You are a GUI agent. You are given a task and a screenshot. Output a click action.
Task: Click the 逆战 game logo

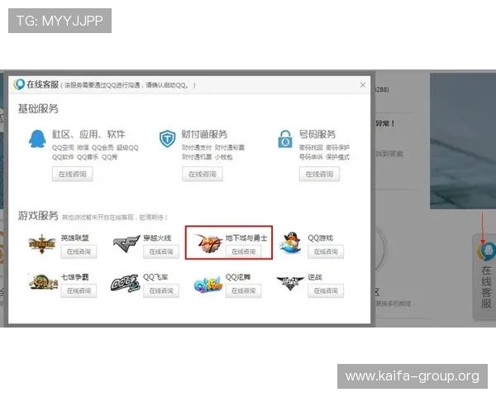click(x=290, y=282)
